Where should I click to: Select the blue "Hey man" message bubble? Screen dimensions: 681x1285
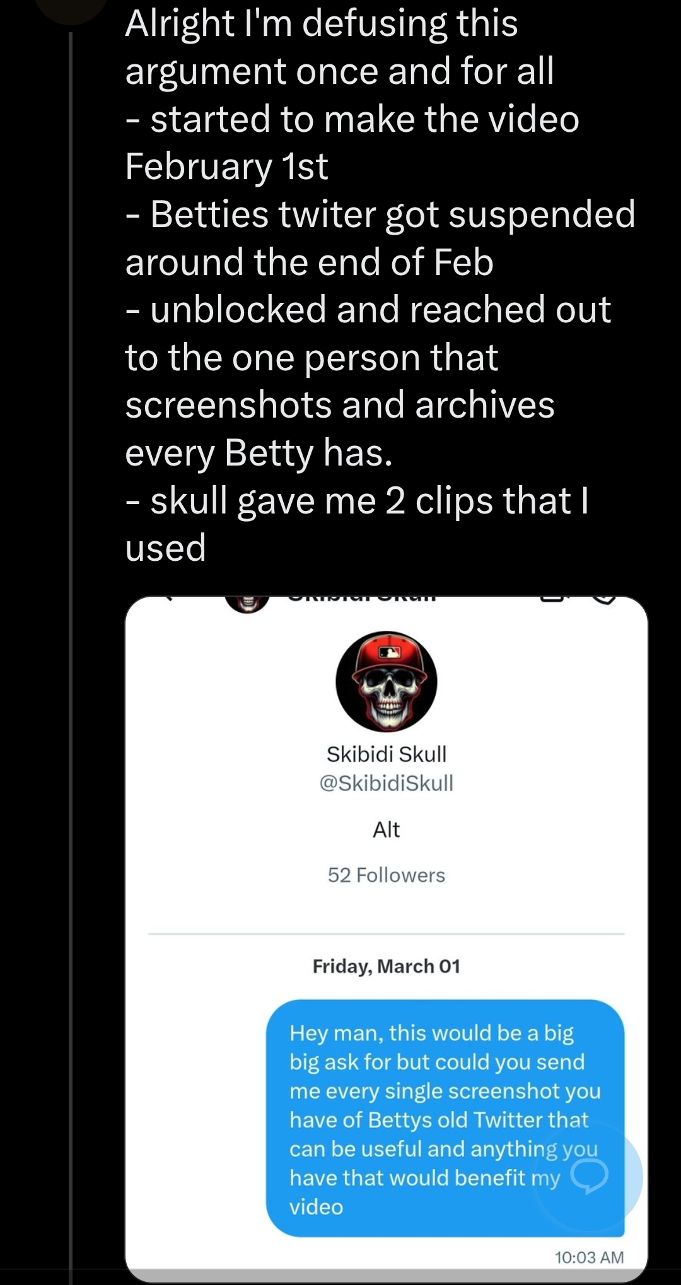(x=445, y=1118)
